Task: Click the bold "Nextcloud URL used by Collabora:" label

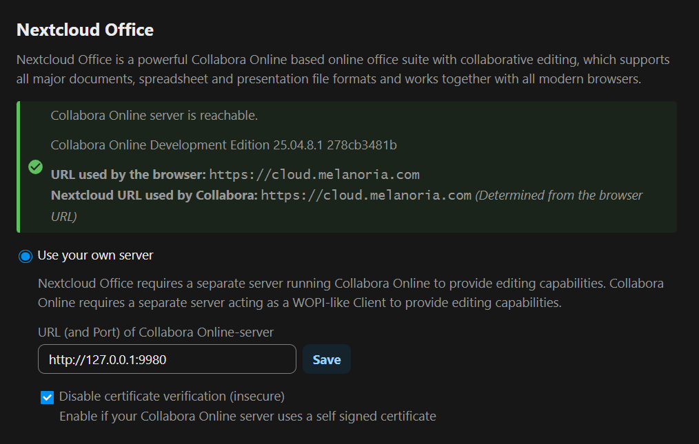Action: point(154,195)
